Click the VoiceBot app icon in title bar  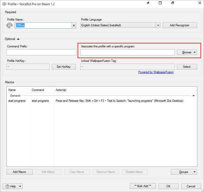pos(4,4)
